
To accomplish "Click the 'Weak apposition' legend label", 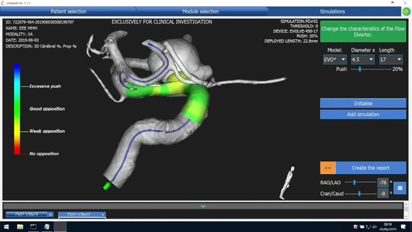I will (x=47, y=131).
